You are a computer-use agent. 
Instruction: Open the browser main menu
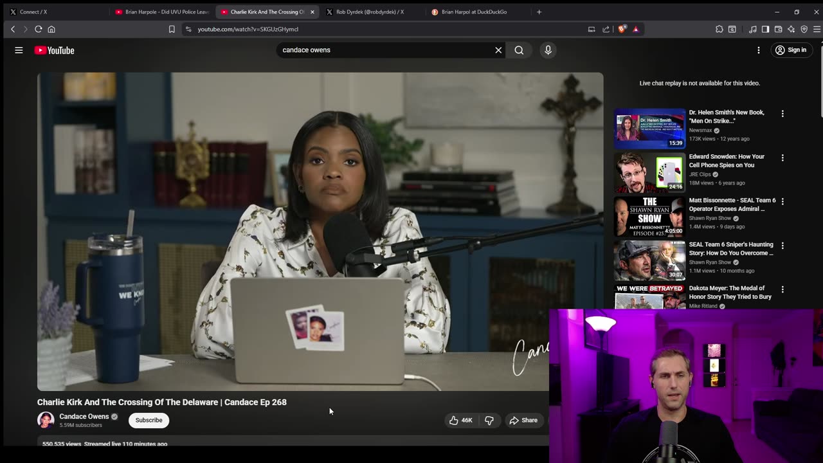817,29
